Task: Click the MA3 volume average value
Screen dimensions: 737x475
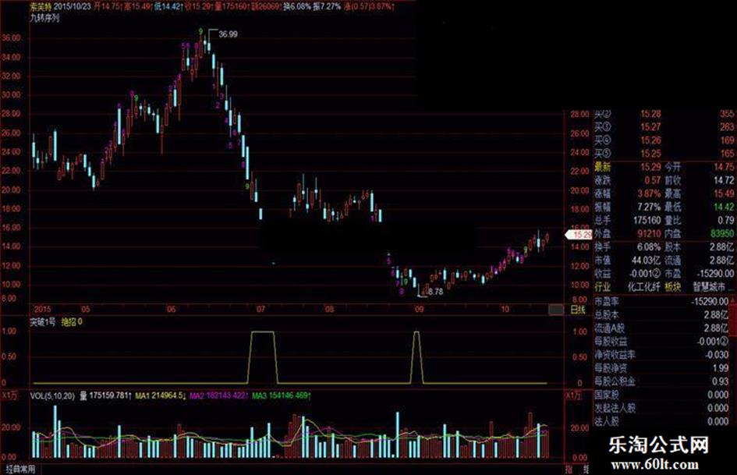Action: (x=281, y=396)
